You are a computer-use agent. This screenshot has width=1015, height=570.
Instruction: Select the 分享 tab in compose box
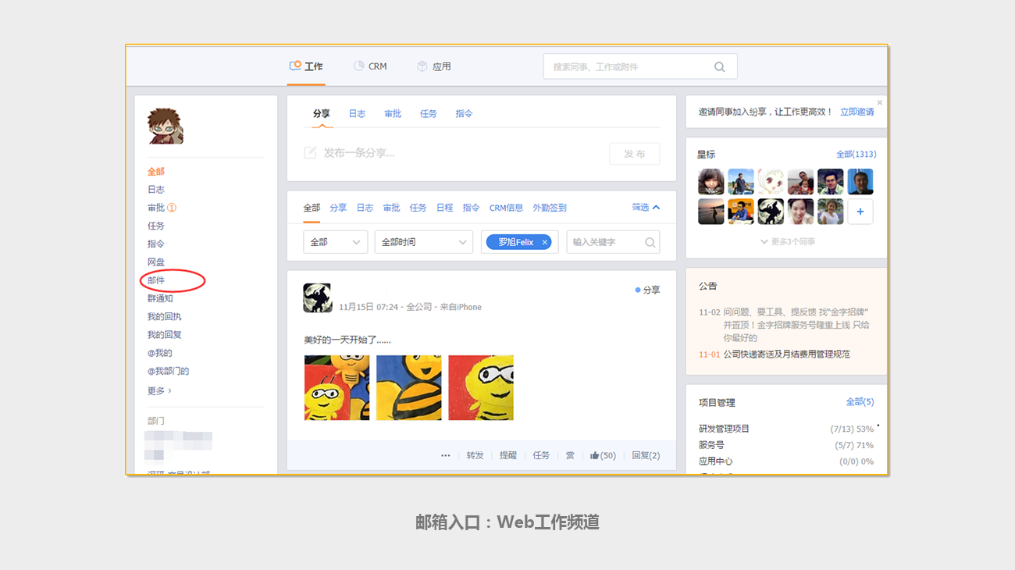[322, 114]
